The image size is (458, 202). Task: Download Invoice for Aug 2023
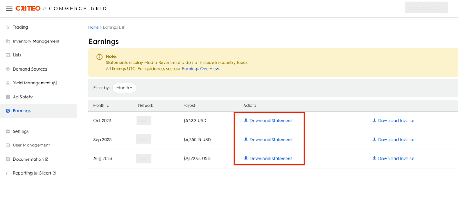[396, 159]
